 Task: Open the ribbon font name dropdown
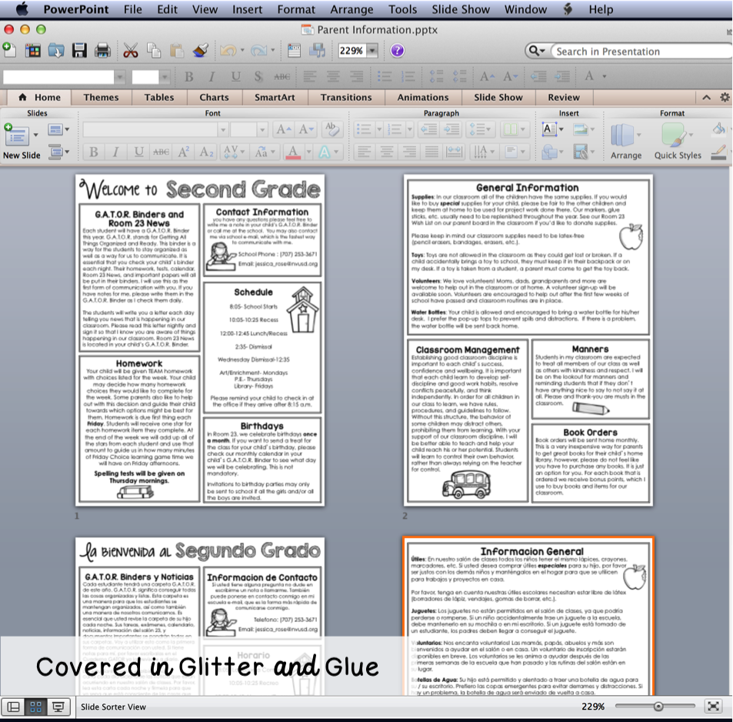(223, 129)
